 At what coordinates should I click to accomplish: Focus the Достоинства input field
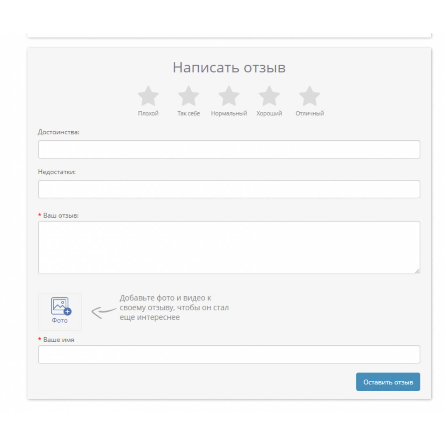tap(229, 149)
